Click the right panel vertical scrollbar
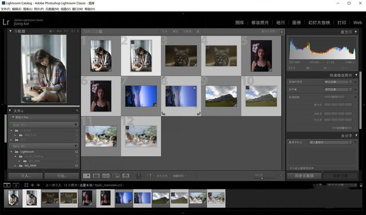 click(x=361, y=101)
